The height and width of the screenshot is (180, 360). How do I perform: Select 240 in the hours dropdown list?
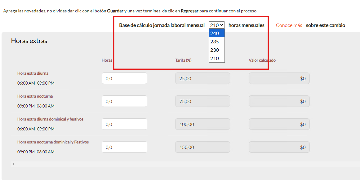(216, 33)
